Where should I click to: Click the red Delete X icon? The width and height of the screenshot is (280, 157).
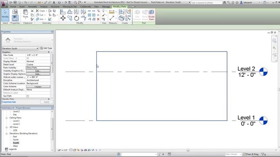98,19
